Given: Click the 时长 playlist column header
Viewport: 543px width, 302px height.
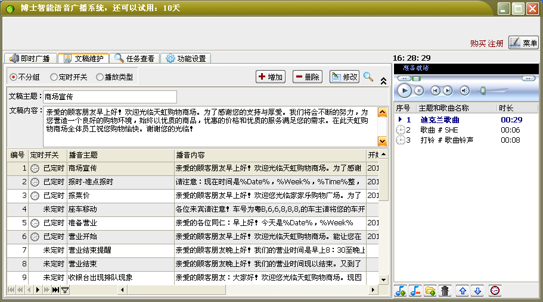Looking at the screenshot, I should (517, 108).
